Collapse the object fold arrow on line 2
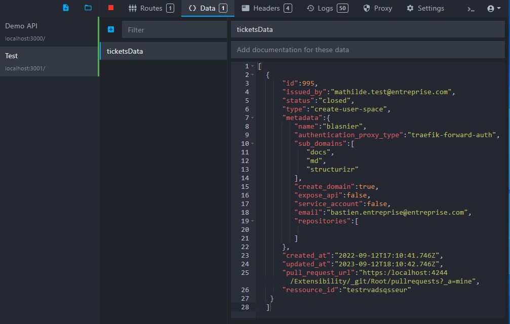This screenshot has height=324, width=510. (253, 75)
